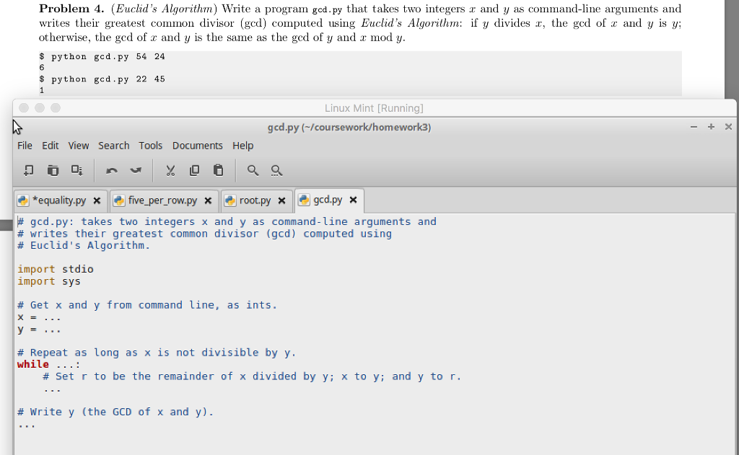The height and width of the screenshot is (455, 739).
Task: Copy selection using toolbar icon
Action: [x=194, y=170]
